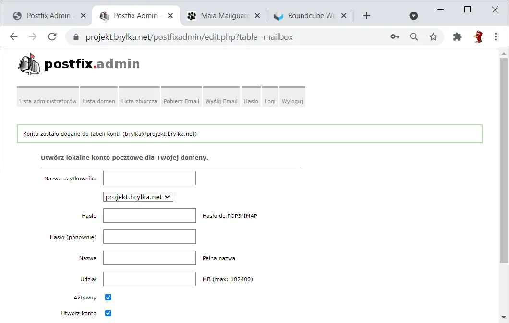The width and height of the screenshot is (509, 323).
Task: Click the browser forward arrow
Action: [33, 36]
